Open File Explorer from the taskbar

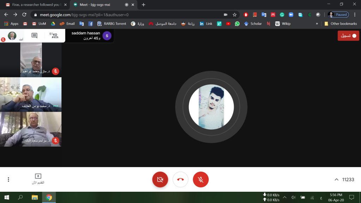(35, 197)
